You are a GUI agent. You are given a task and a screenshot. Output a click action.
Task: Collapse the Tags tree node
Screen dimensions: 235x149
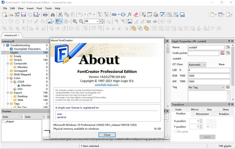click(x=8, y=104)
